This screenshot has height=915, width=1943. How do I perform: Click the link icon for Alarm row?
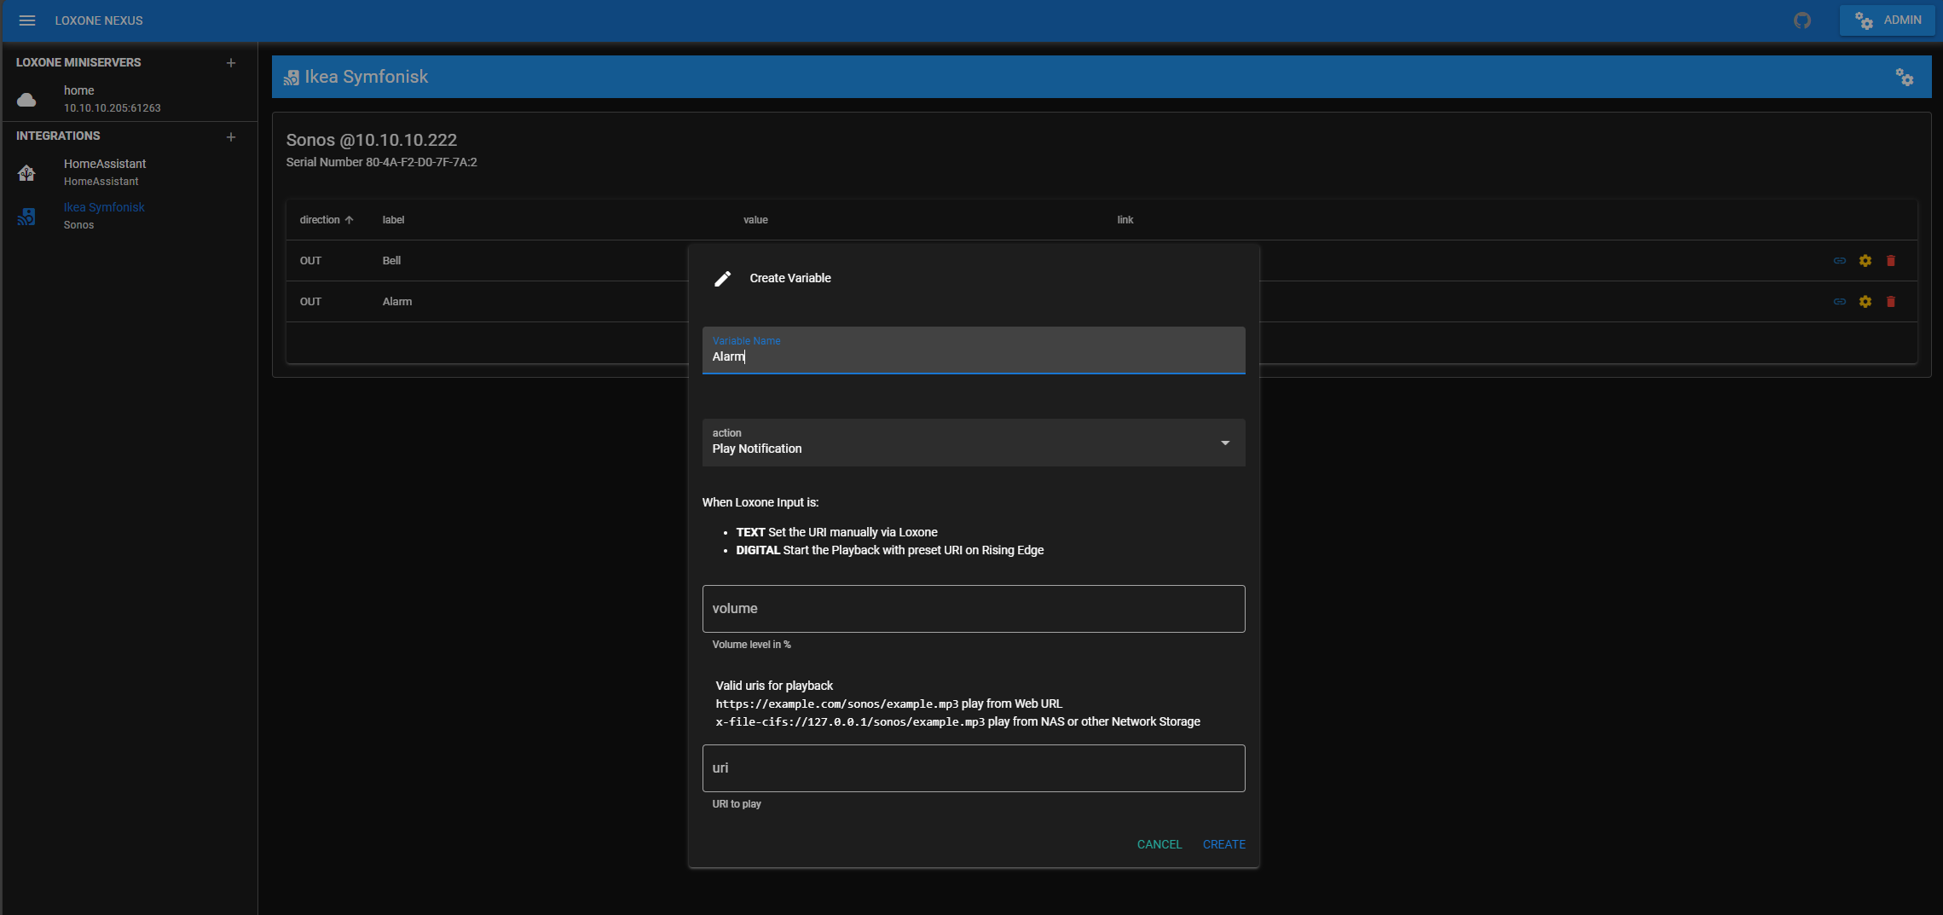coord(1839,302)
